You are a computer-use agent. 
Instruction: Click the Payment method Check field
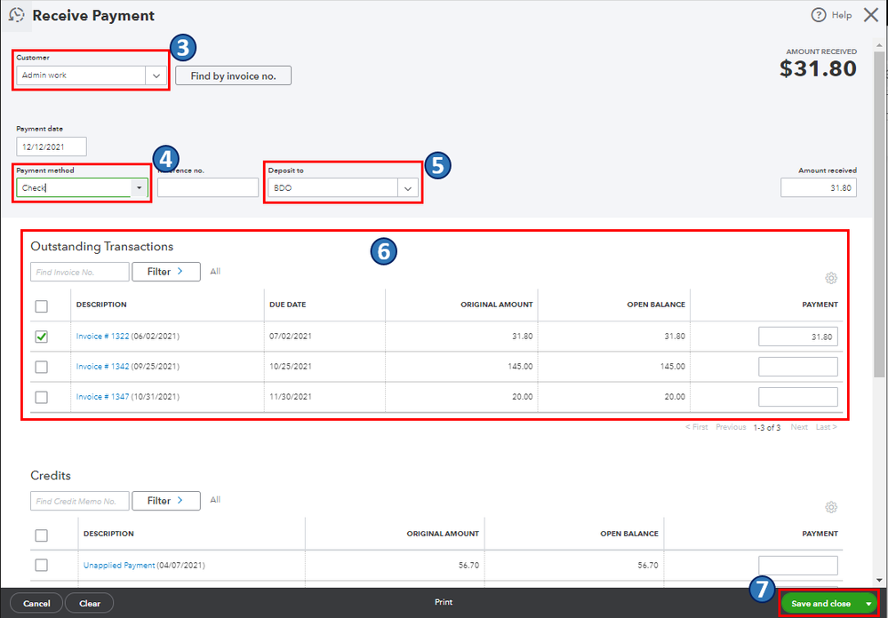click(x=74, y=188)
